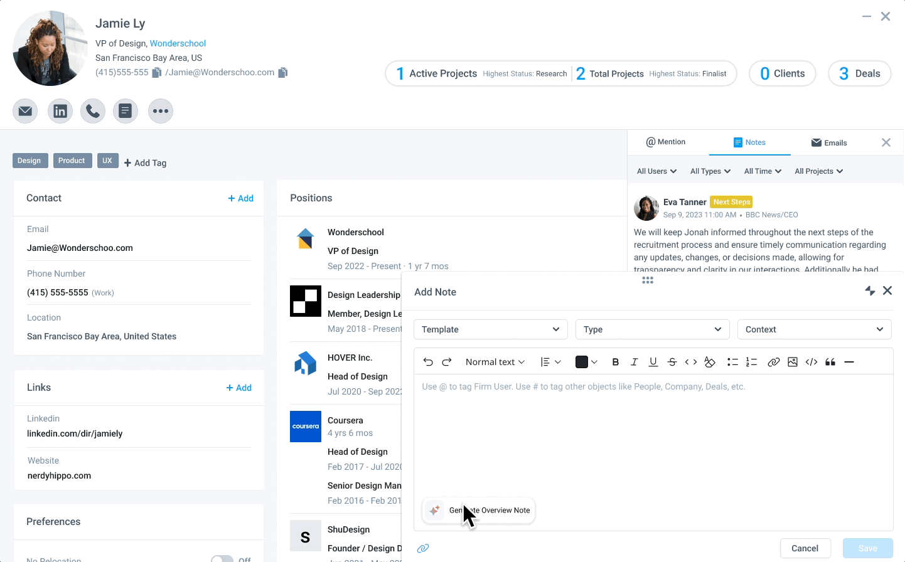Screen dimensions: 905x562
Task: Insert inline code in note editor
Action: [x=691, y=362]
